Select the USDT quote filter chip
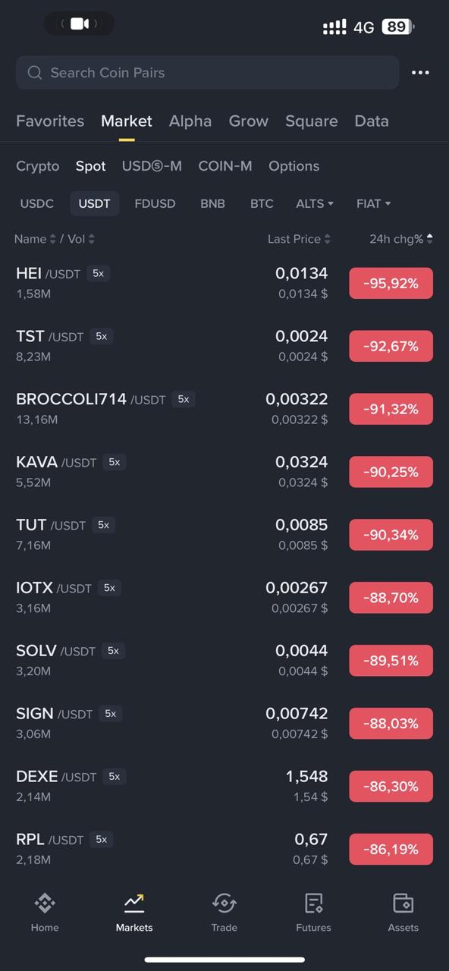 (x=94, y=203)
